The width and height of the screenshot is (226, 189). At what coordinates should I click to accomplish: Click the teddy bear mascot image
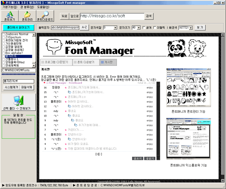click(197, 49)
